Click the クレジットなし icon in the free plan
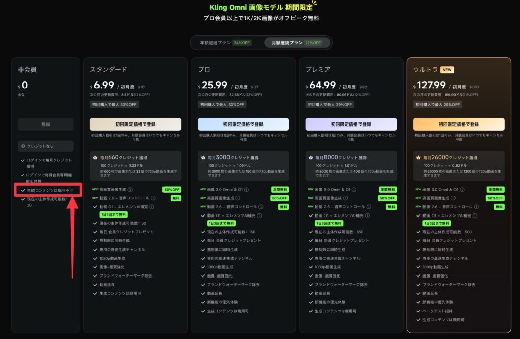 [23, 146]
